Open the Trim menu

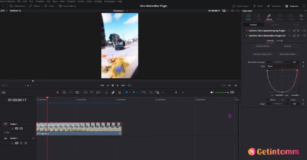(31, 1)
